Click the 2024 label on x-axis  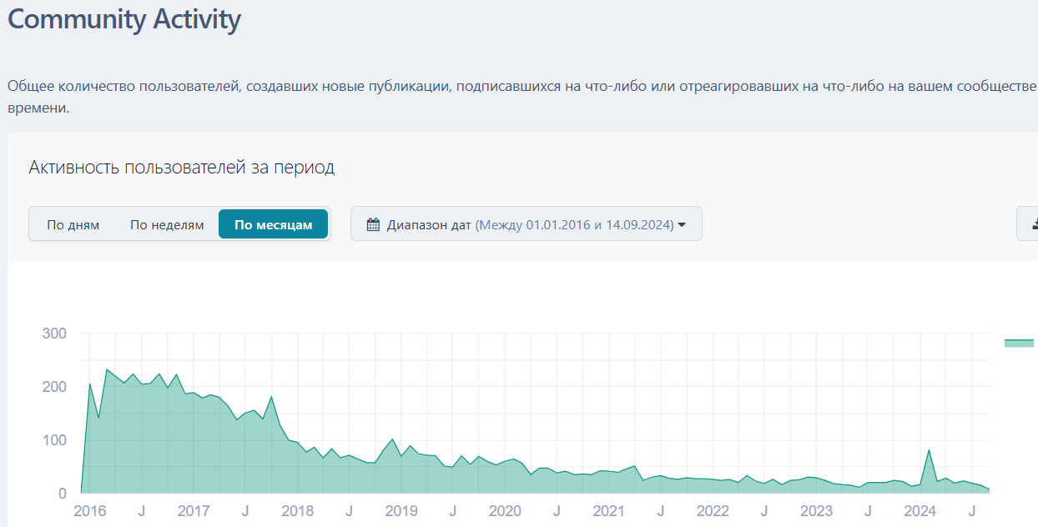pos(920,511)
